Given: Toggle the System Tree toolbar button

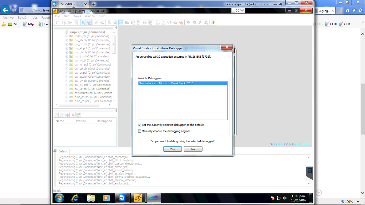Looking at the screenshot, I should [x=83, y=23].
